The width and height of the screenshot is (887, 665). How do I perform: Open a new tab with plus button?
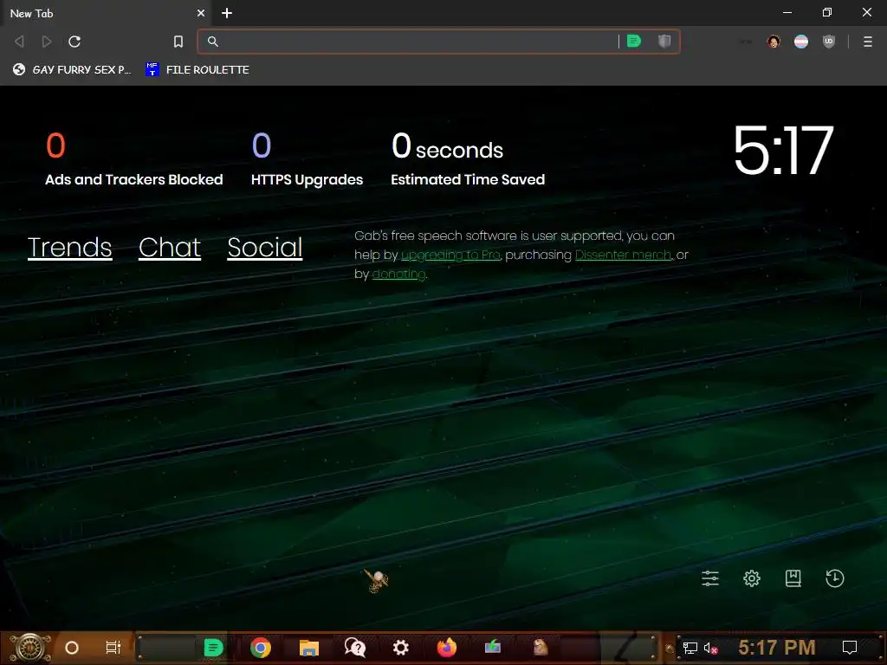click(227, 13)
